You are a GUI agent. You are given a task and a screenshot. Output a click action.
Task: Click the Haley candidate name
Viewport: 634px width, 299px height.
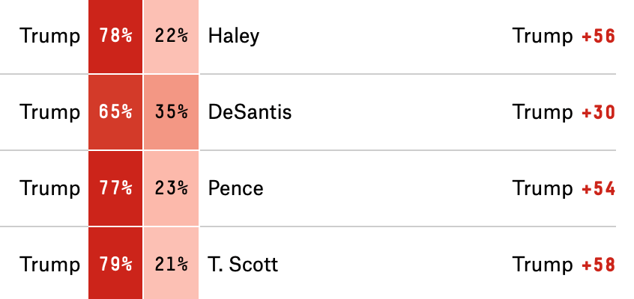[x=233, y=37]
